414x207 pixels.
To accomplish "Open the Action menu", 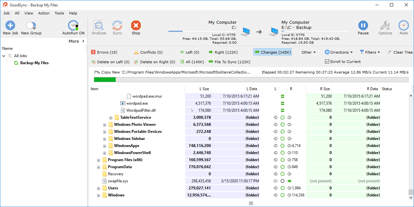I will 44,13.
